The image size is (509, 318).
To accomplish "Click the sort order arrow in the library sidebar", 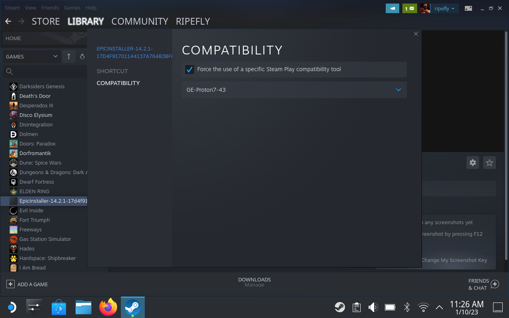I will [x=68, y=56].
